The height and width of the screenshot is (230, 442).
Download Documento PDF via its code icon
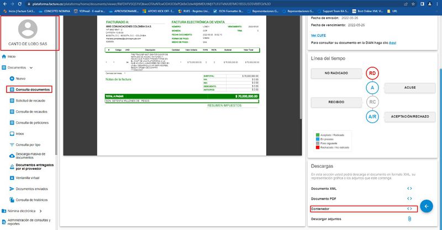pyautogui.click(x=409, y=199)
